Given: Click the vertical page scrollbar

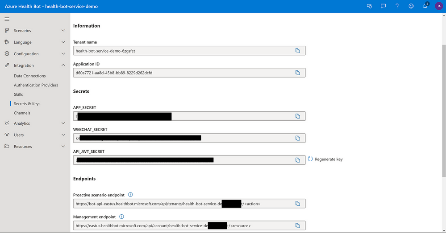Looking at the screenshot, I should (444, 110).
